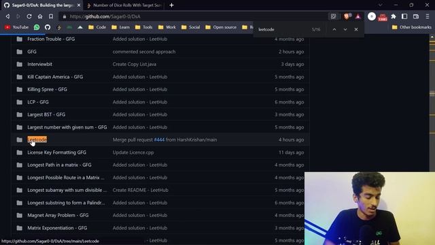Open the Killing Spree - GFG folder

[47, 89]
